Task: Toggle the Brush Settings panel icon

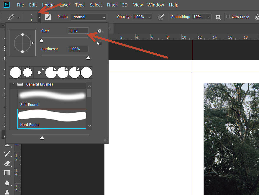Action: (48, 17)
